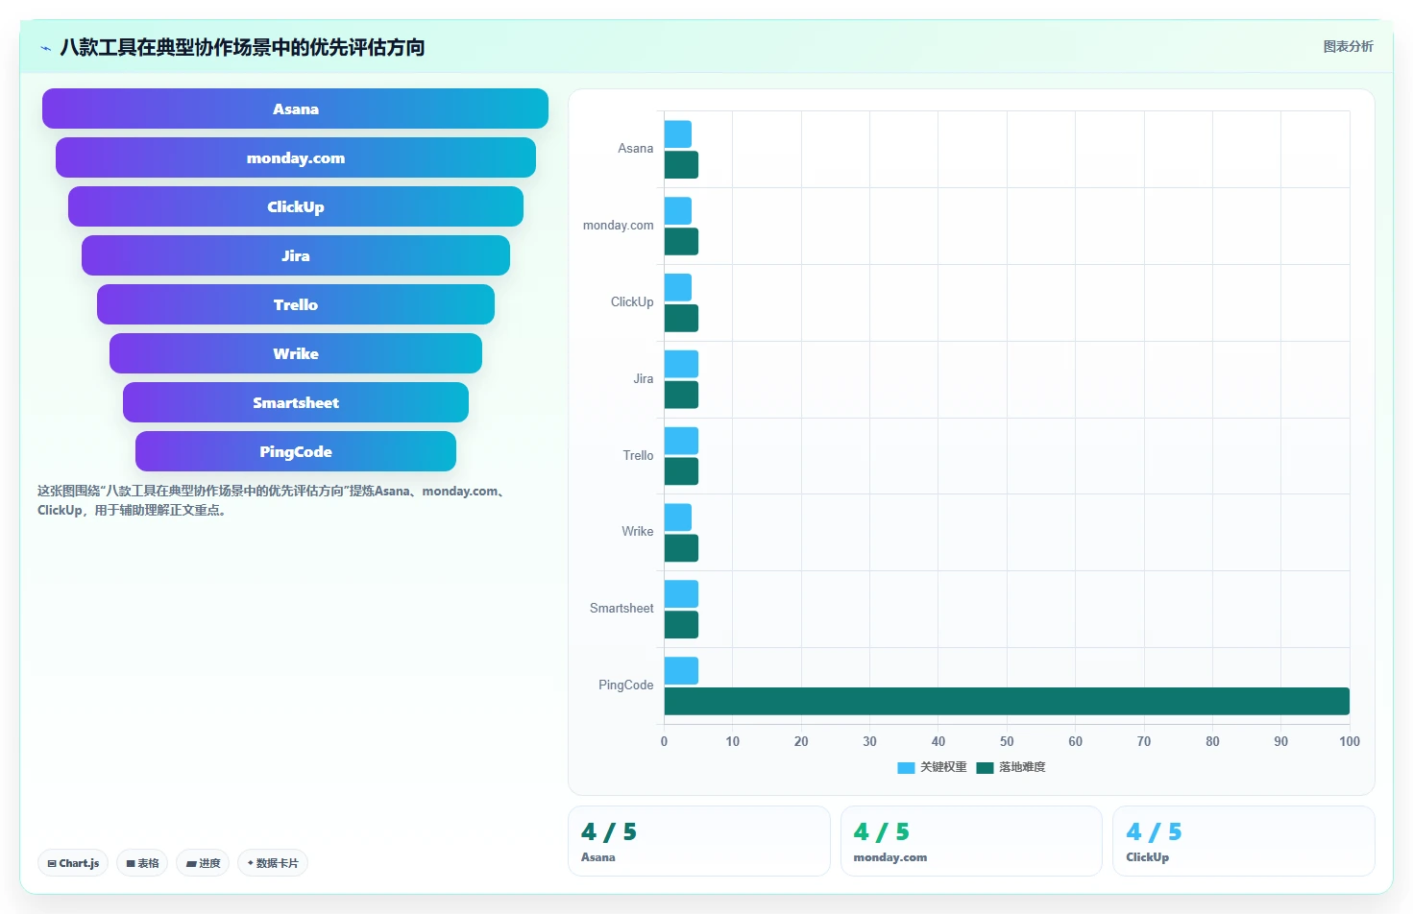The image size is (1413, 914).
Task: Click the Asana y-axis label in chart
Action: (635, 149)
